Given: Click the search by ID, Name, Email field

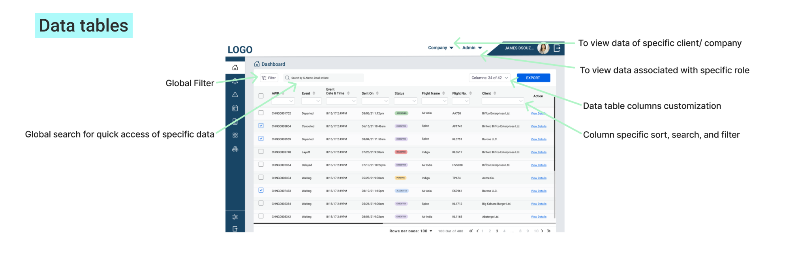Looking at the screenshot, I should click(x=324, y=78).
